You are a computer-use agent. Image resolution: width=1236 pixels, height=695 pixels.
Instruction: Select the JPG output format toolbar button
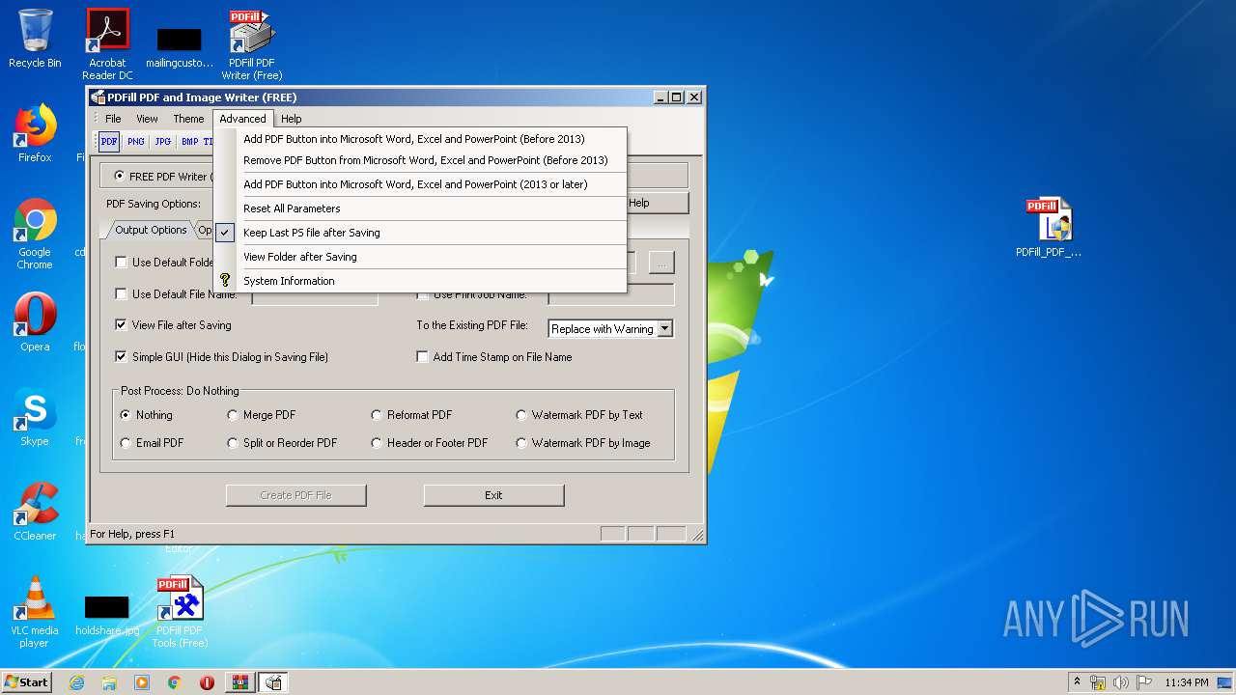(x=163, y=141)
